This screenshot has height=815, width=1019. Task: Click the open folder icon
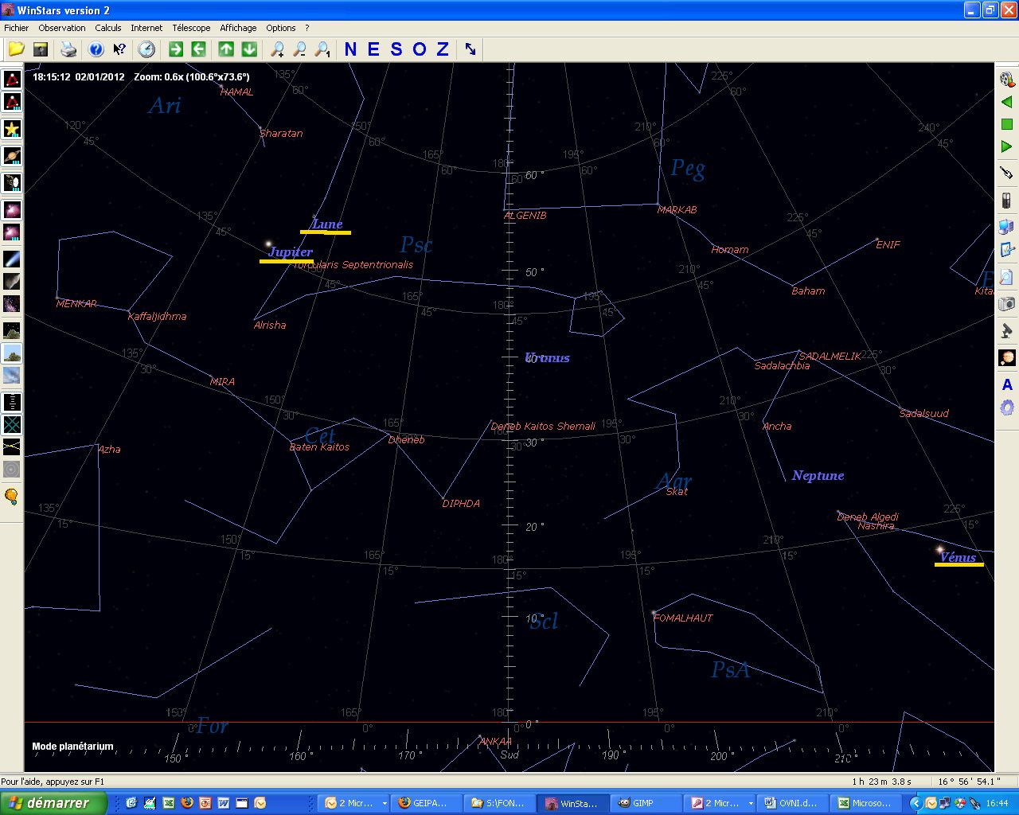point(16,49)
